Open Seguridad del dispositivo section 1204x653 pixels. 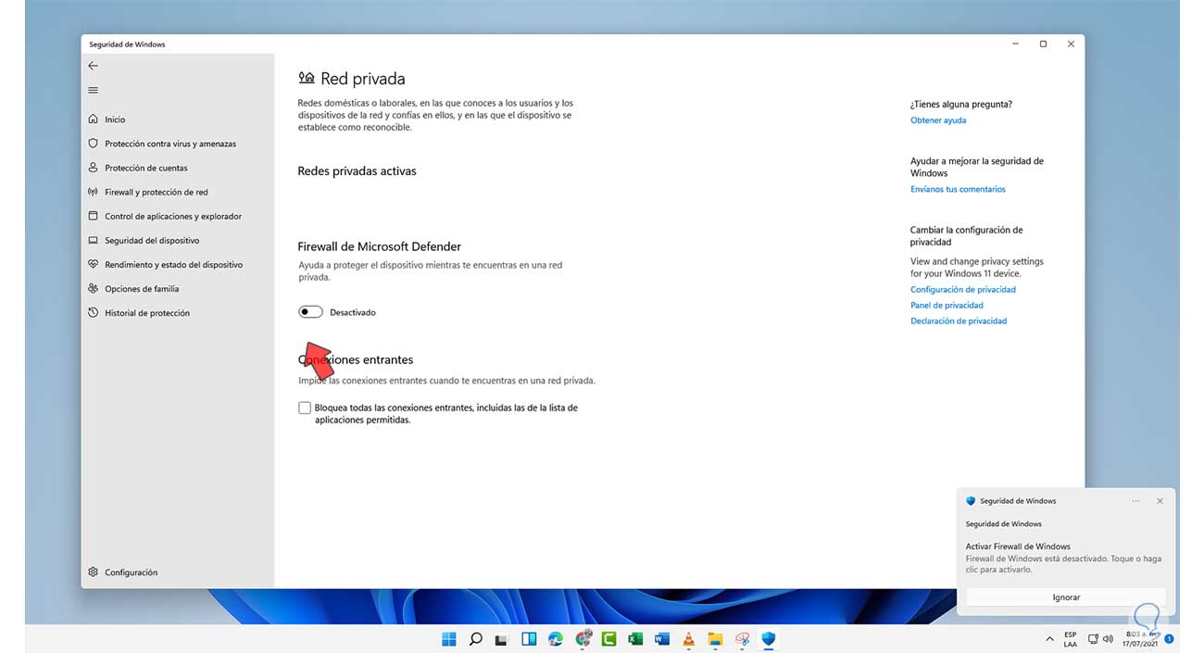pyautogui.click(x=151, y=240)
